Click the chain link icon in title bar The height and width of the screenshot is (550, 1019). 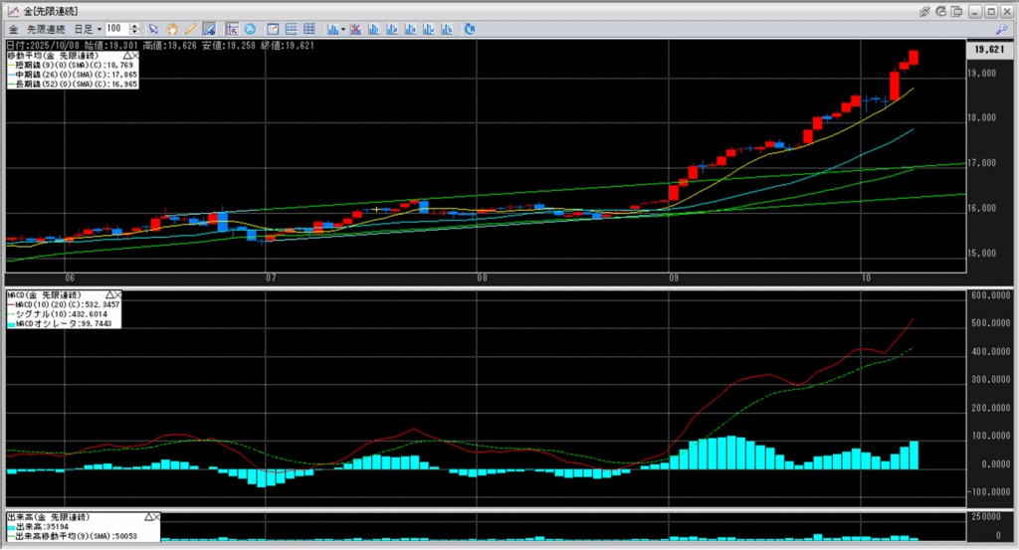click(x=925, y=11)
